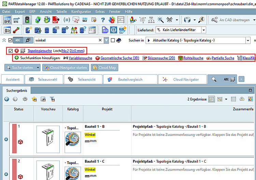Expand the search term history dropdown arrow
The image size is (256, 180).
click(x=106, y=40)
